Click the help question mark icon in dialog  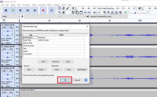(x=86, y=80)
